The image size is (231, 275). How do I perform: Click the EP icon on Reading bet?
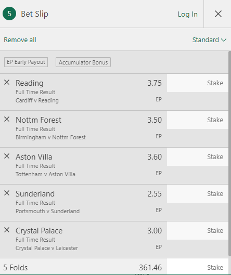coord(159,99)
